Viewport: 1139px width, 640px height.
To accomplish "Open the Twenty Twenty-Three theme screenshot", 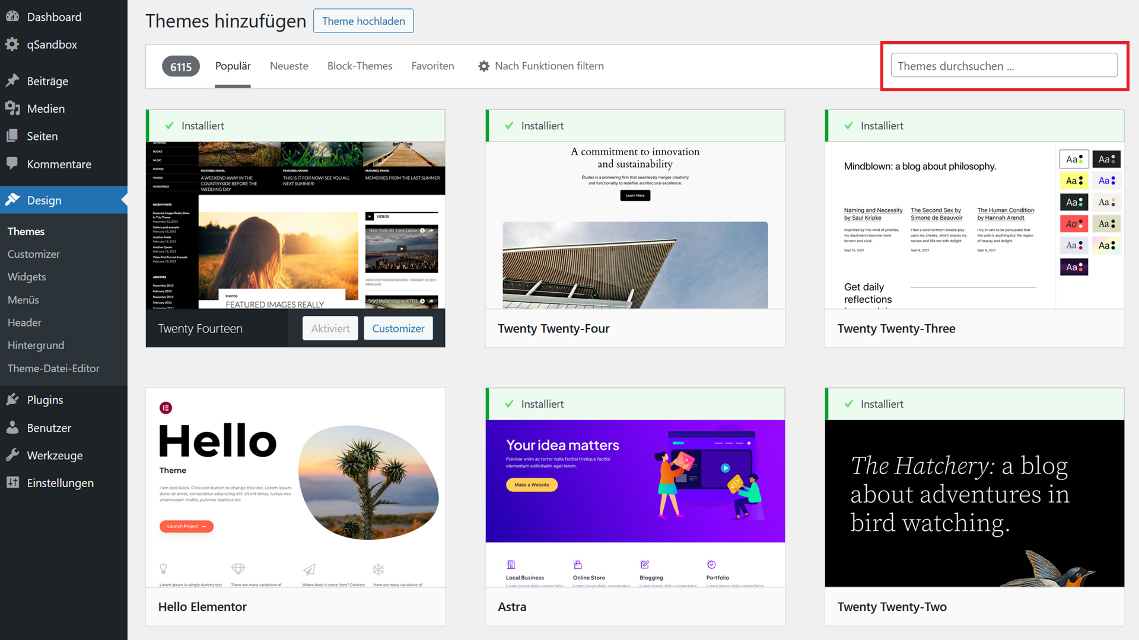I will (x=975, y=225).
